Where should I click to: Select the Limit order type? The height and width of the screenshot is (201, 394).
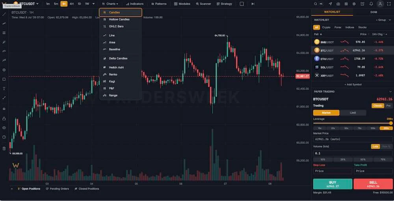353,113
